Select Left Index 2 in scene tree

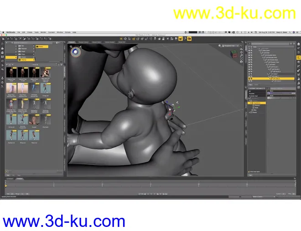pyautogui.click(x=276, y=78)
